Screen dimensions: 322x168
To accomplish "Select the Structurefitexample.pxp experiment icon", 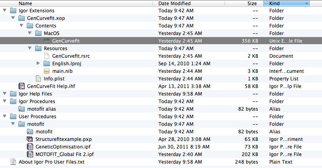I will click(30, 139).
